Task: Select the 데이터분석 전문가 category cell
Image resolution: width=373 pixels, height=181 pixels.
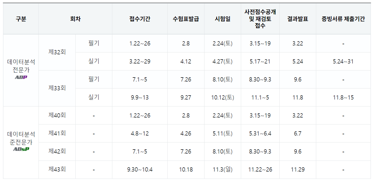Action: [21, 70]
